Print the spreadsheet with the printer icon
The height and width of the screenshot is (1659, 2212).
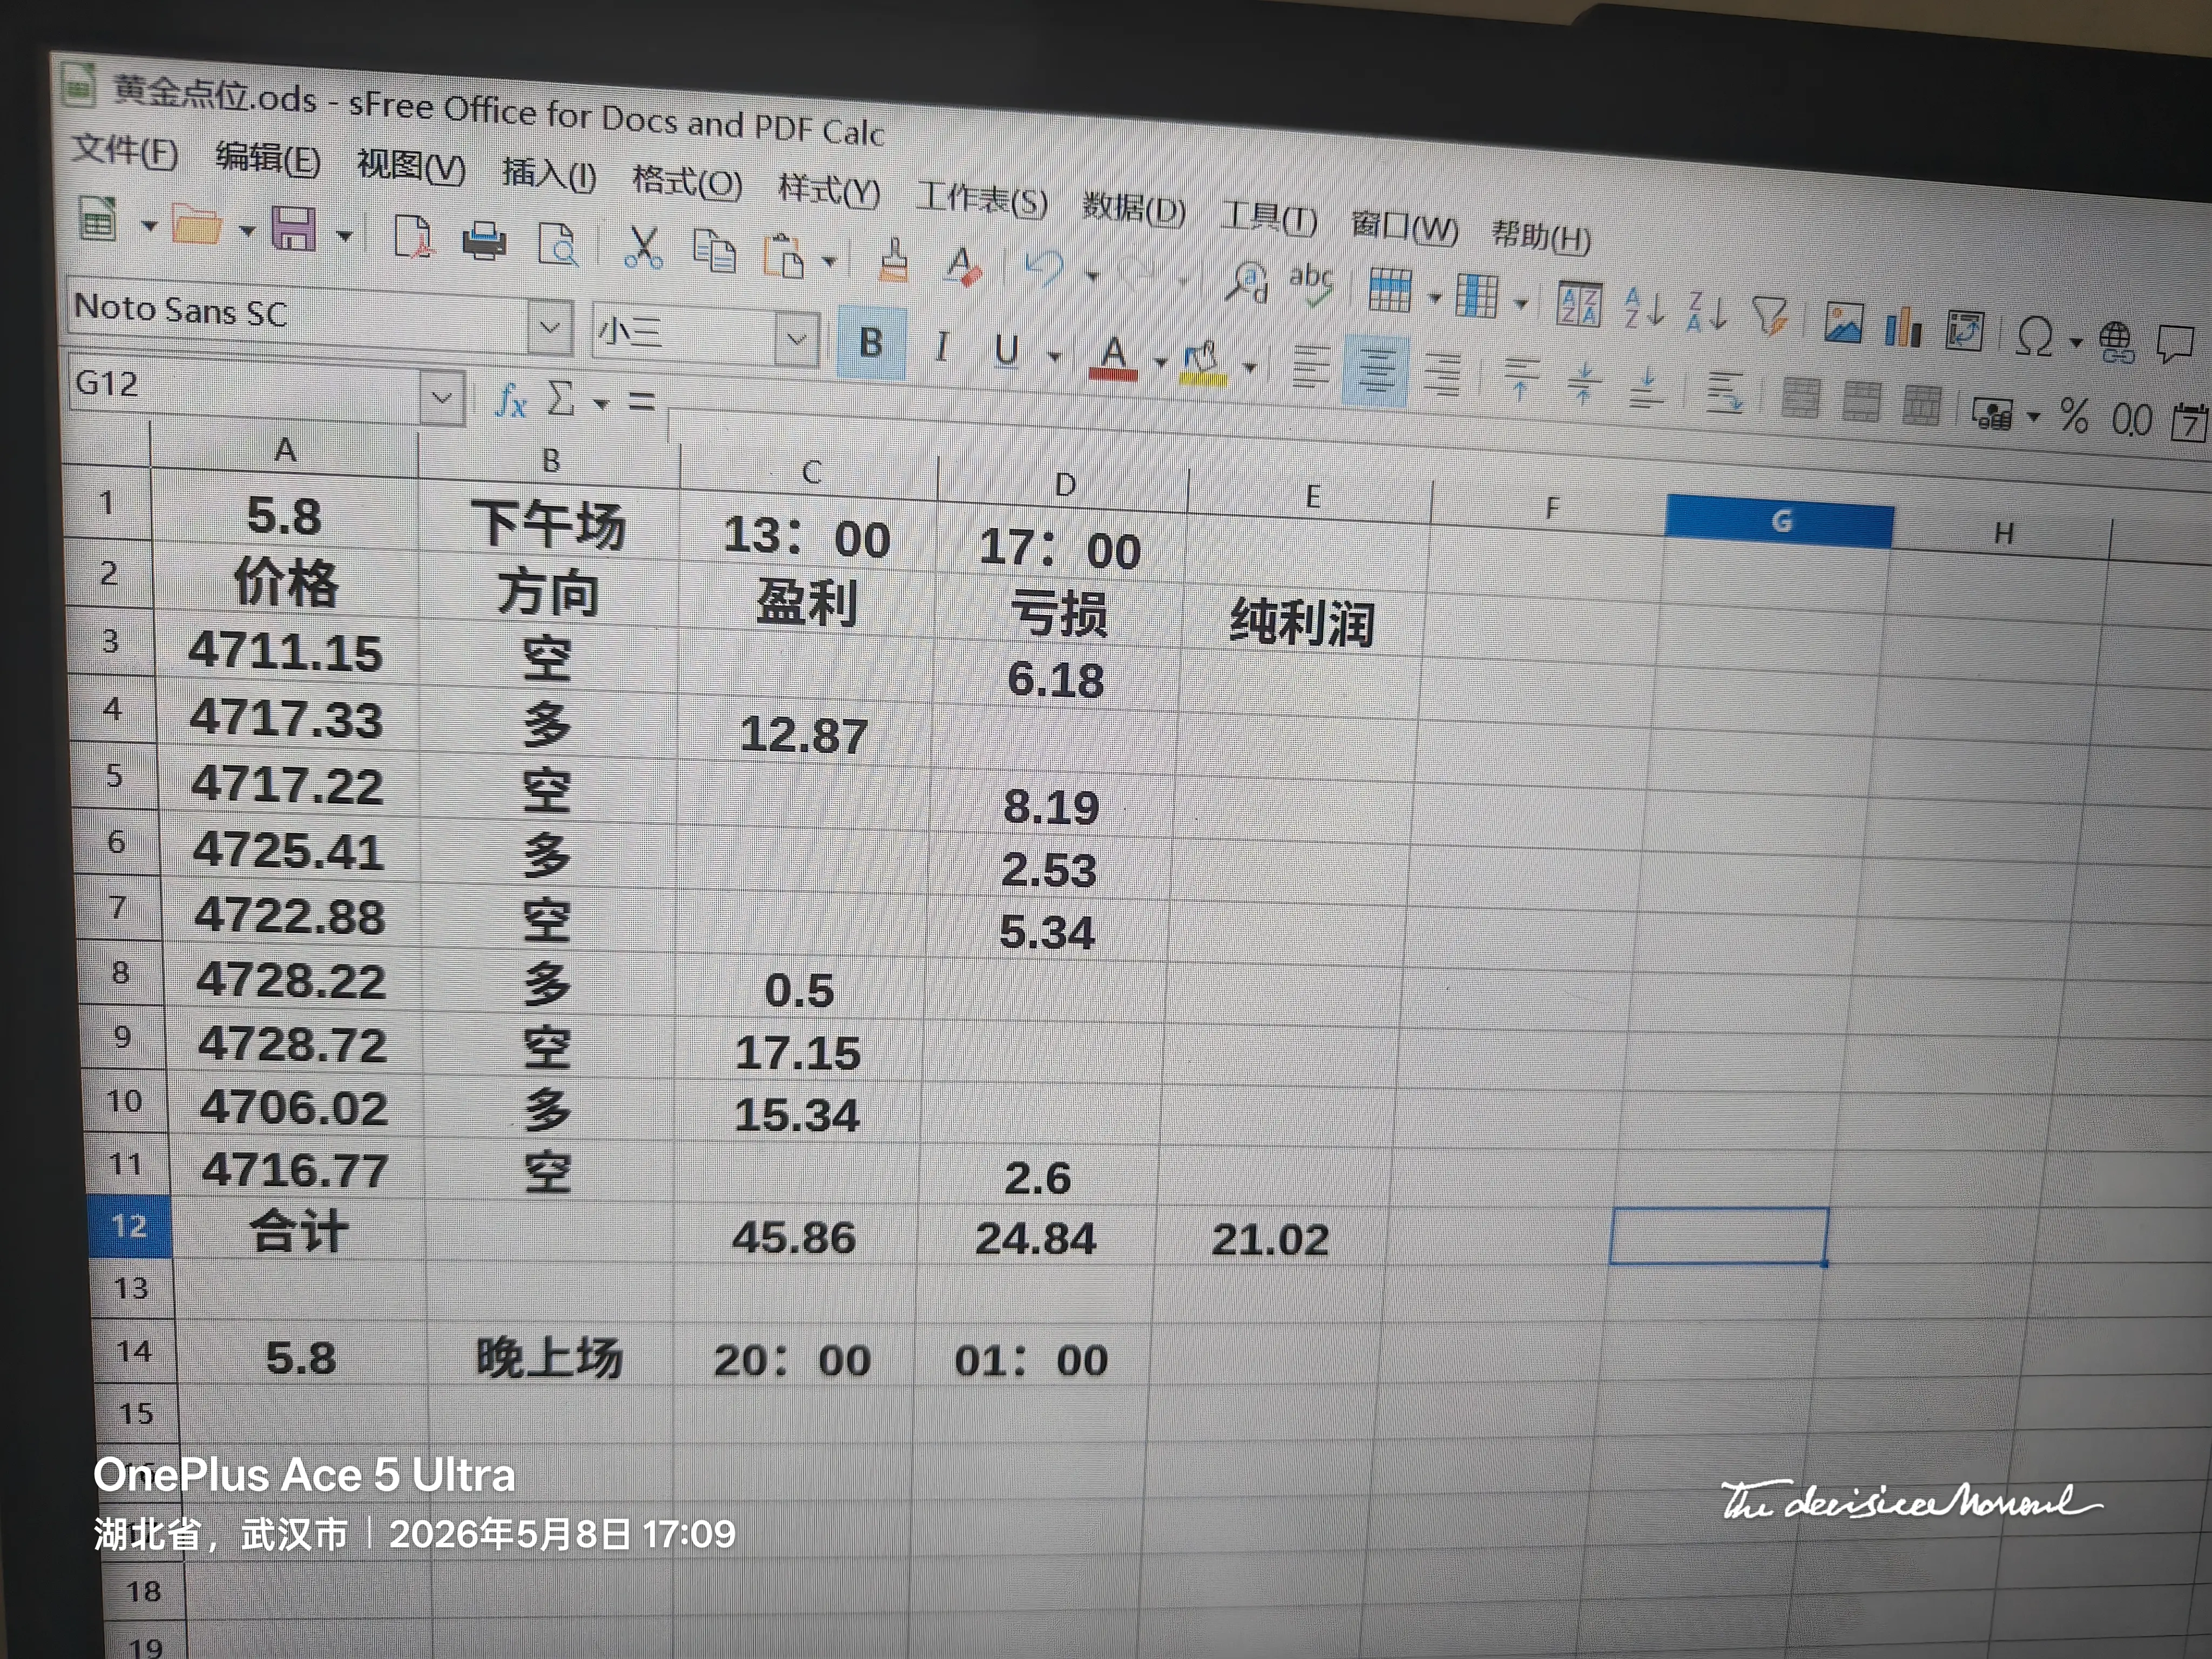(484, 242)
